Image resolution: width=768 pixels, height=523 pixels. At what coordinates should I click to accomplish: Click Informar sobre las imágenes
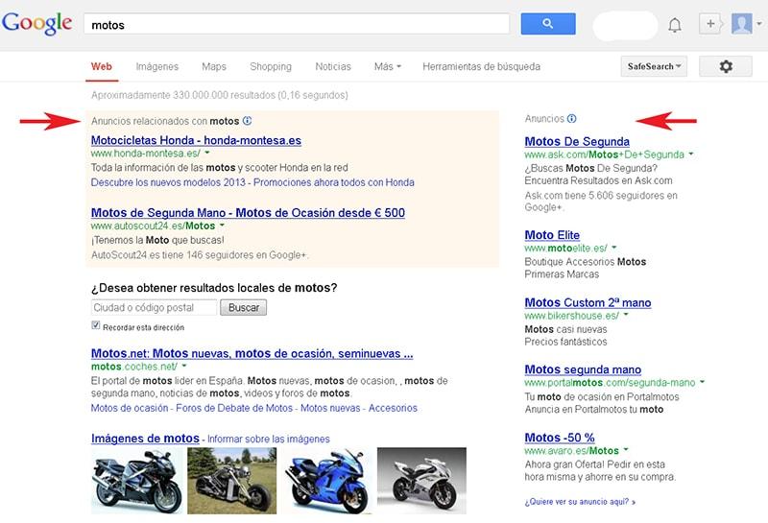(269, 440)
